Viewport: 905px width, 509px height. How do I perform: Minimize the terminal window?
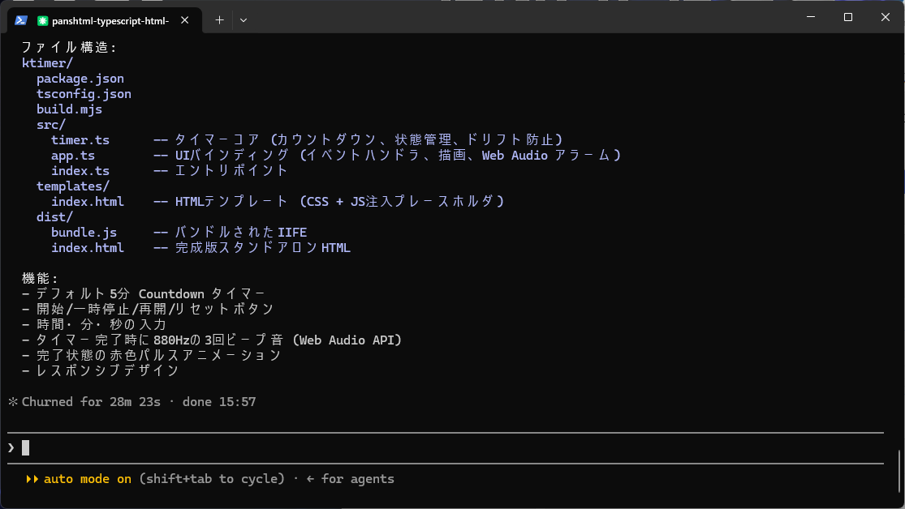point(811,17)
